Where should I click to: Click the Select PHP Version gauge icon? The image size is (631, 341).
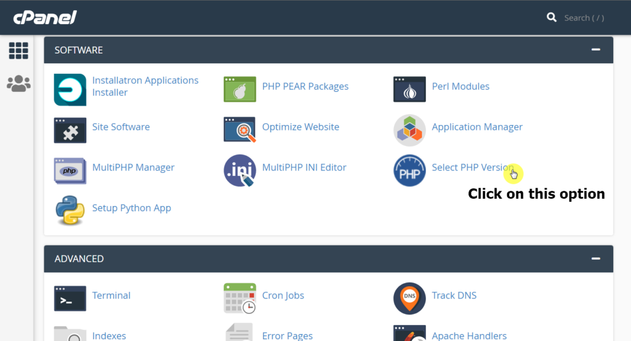pyautogui.click(x=409, y=170)
